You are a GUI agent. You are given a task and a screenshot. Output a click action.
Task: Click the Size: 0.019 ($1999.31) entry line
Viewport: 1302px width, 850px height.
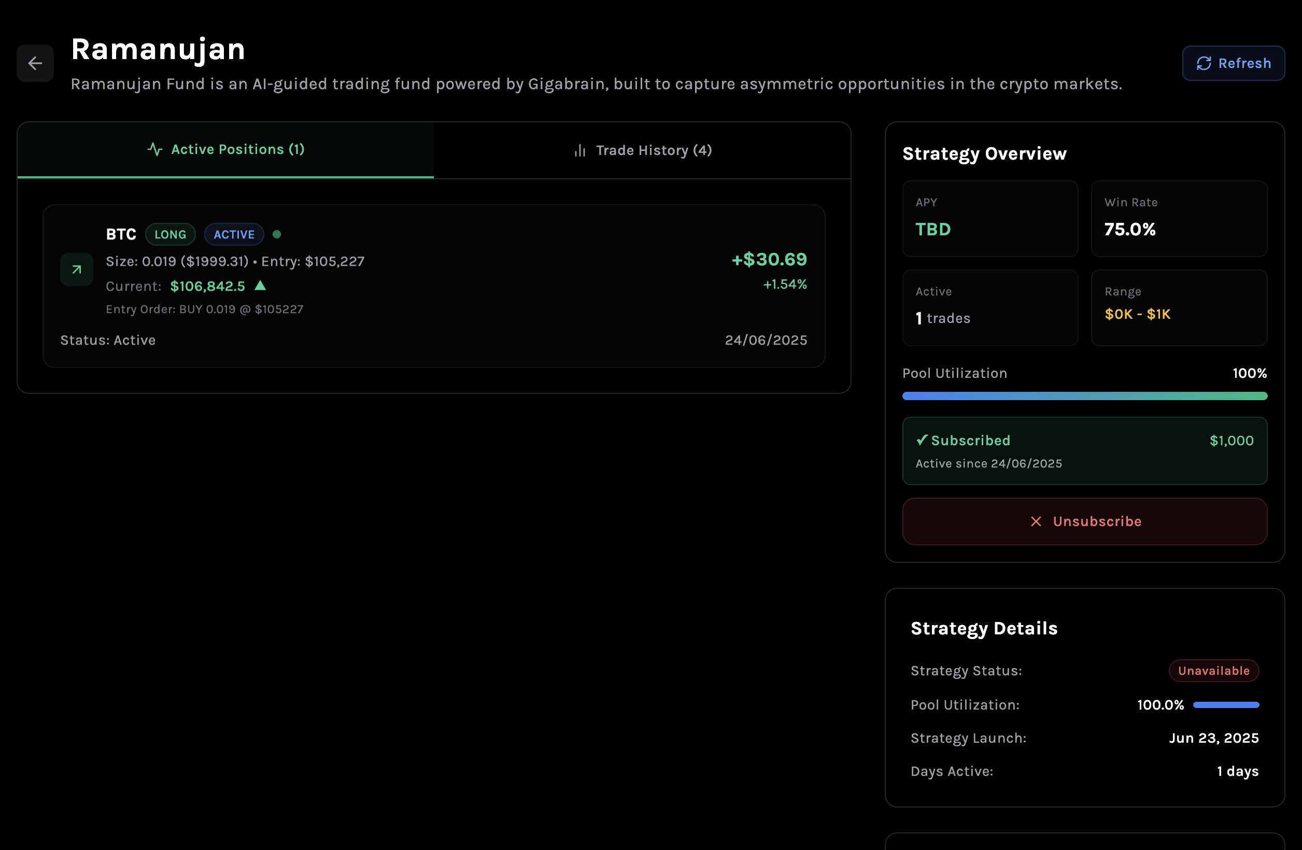coord(235,261)
